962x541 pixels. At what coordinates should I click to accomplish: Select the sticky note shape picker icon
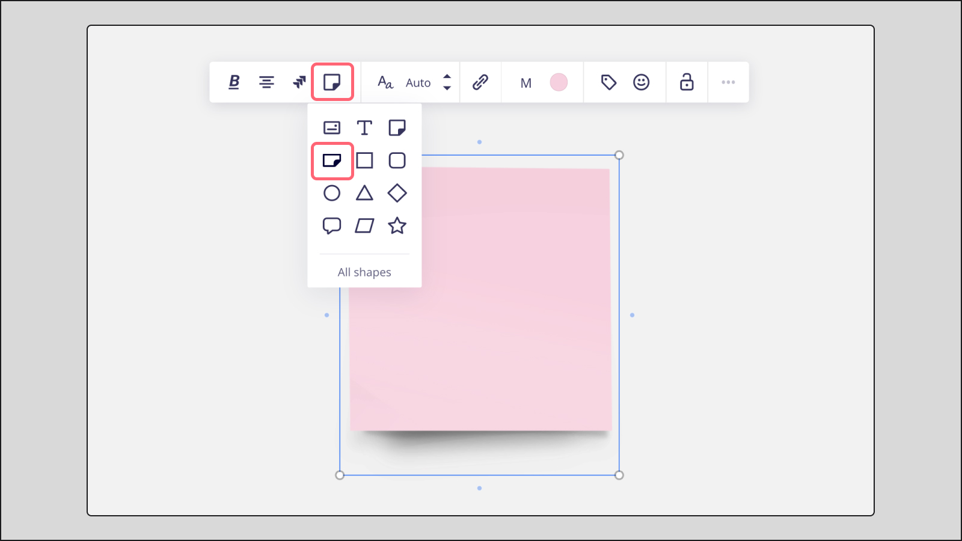(x=332, y=82)
